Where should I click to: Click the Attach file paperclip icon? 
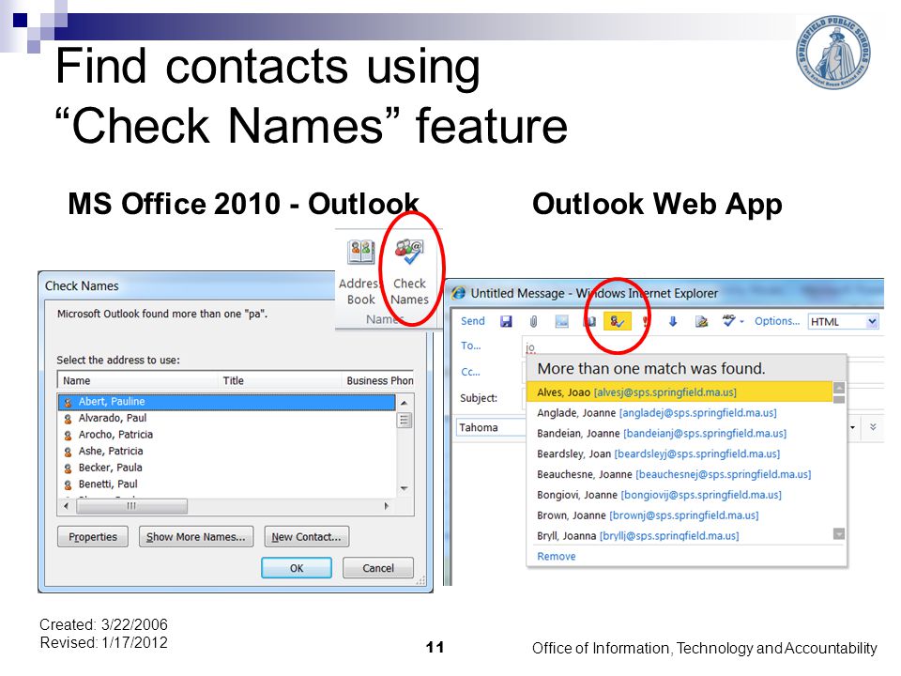(533, 321)
